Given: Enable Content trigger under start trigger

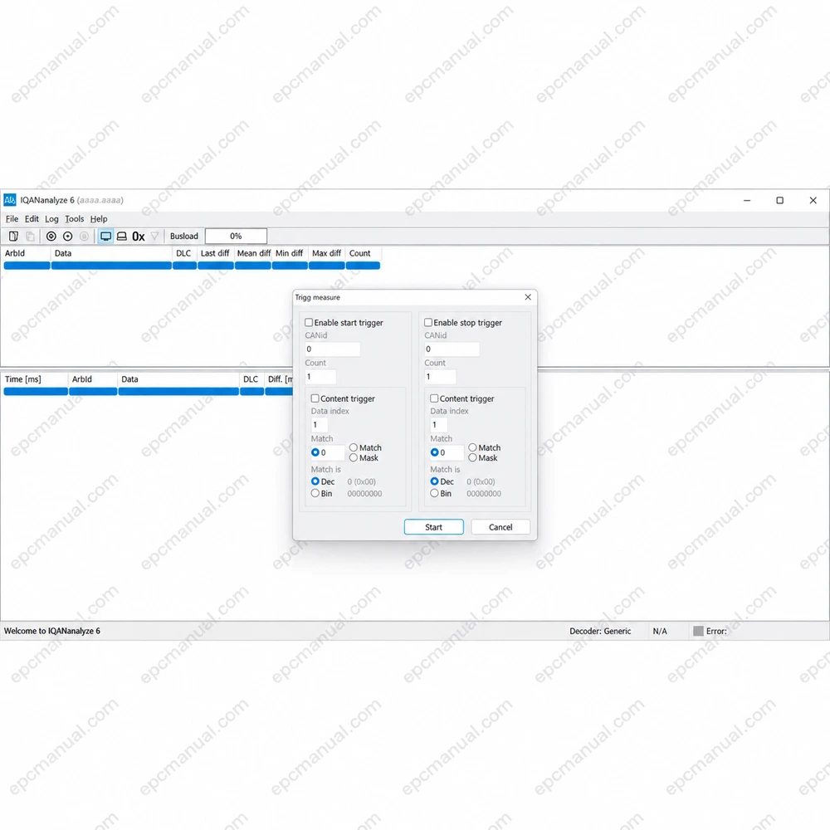Looking at the screenshot, I should [x=315, y=398].
